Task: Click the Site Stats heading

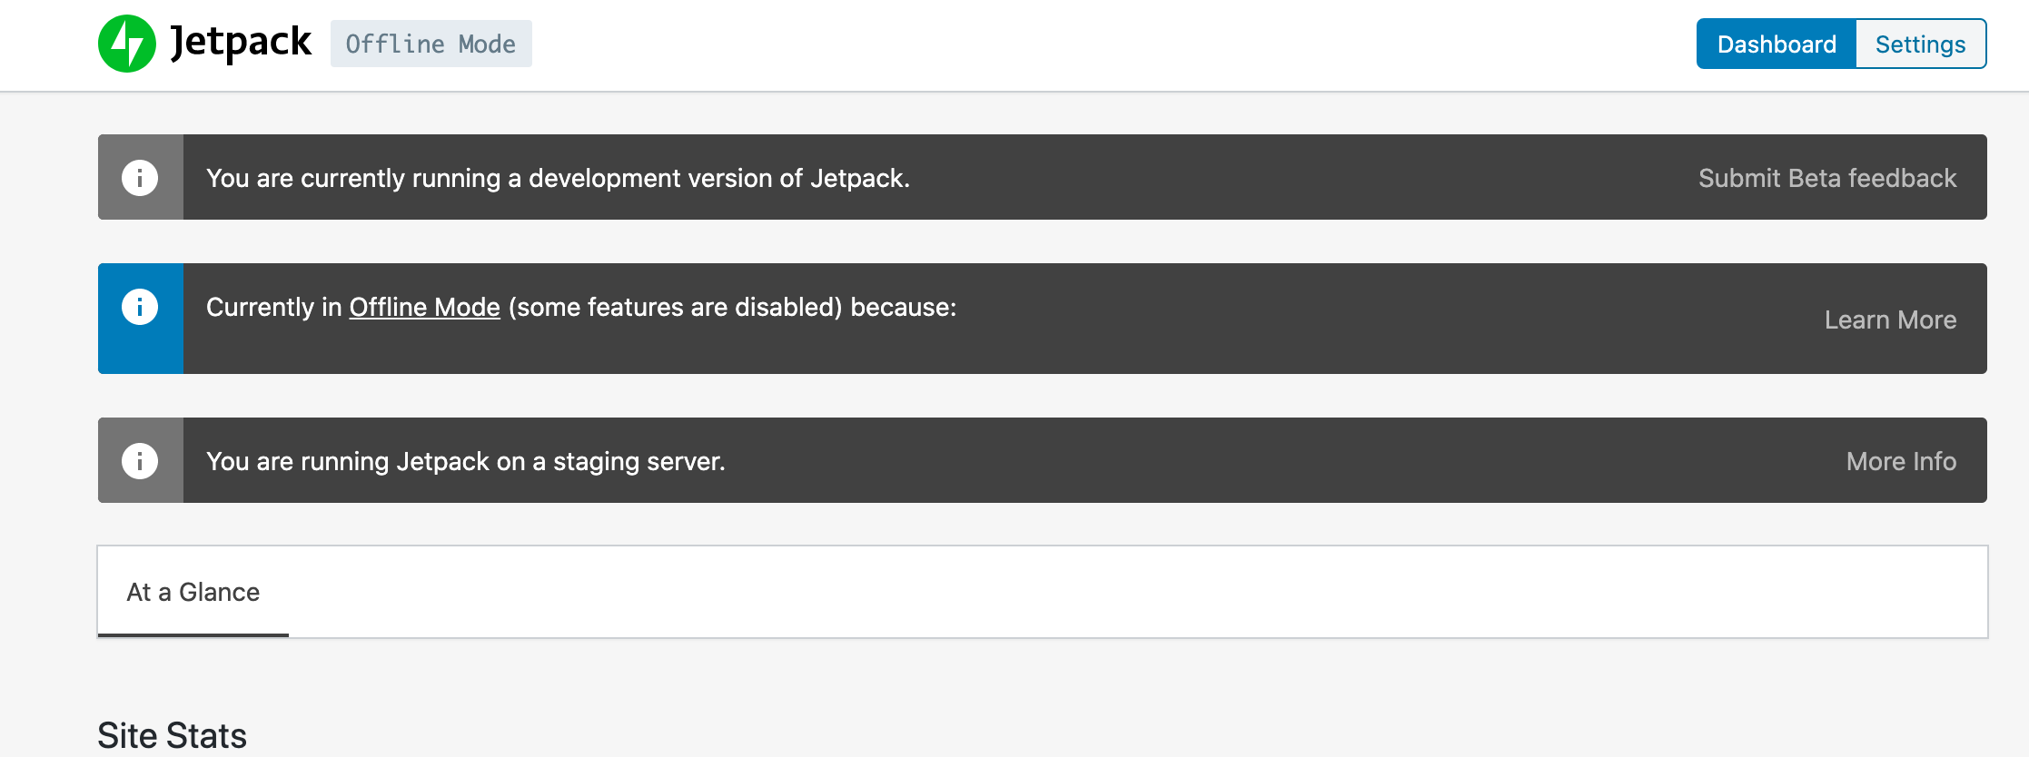Action: coord(173,735)
